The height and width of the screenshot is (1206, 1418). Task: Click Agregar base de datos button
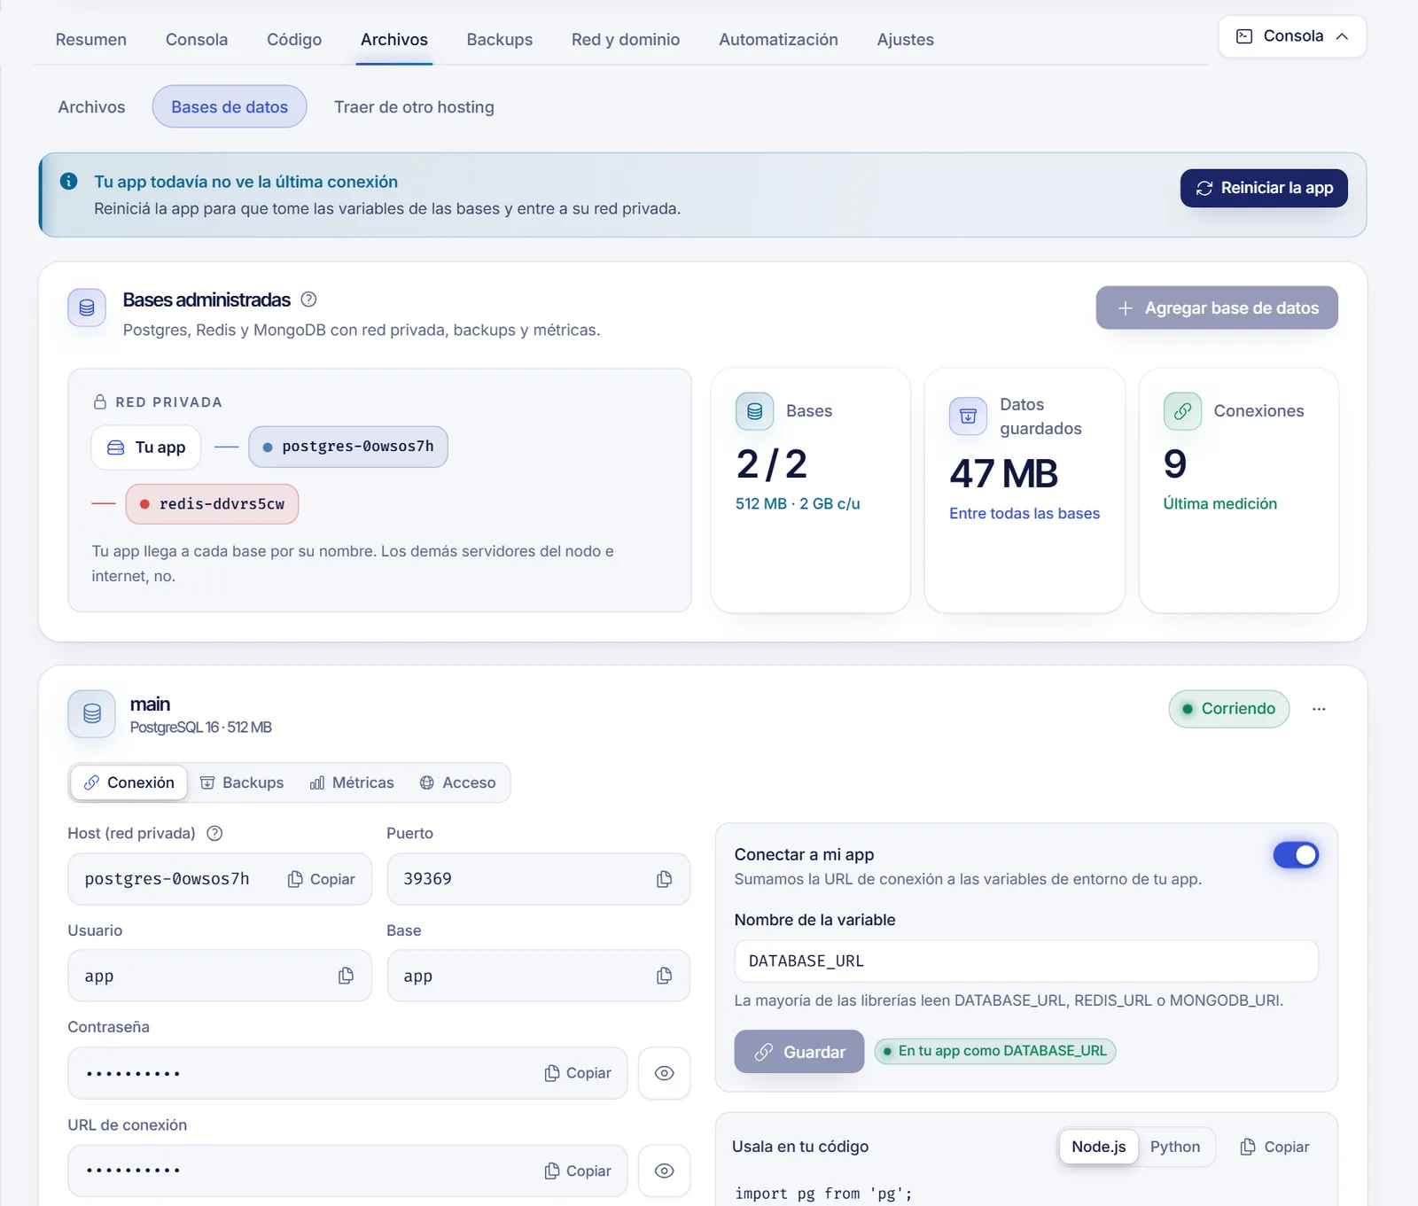point(1217,307)
